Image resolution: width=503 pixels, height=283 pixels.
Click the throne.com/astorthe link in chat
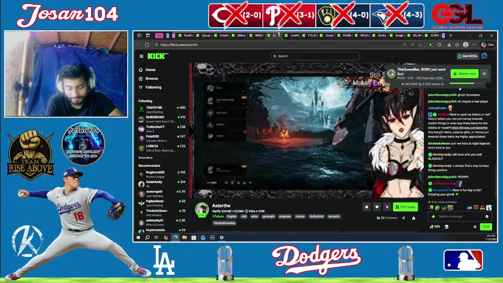[x=469, y=128]
